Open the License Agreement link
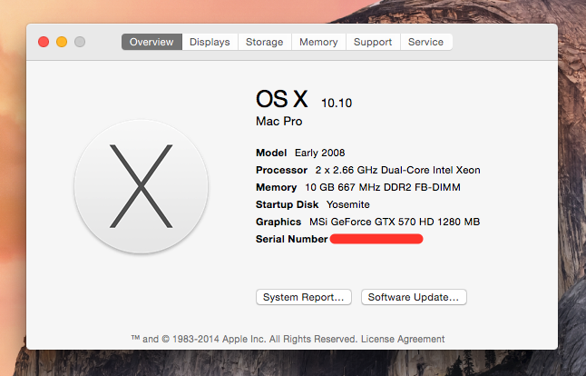Viewport: 586px width, 376px height. [403, 339]
